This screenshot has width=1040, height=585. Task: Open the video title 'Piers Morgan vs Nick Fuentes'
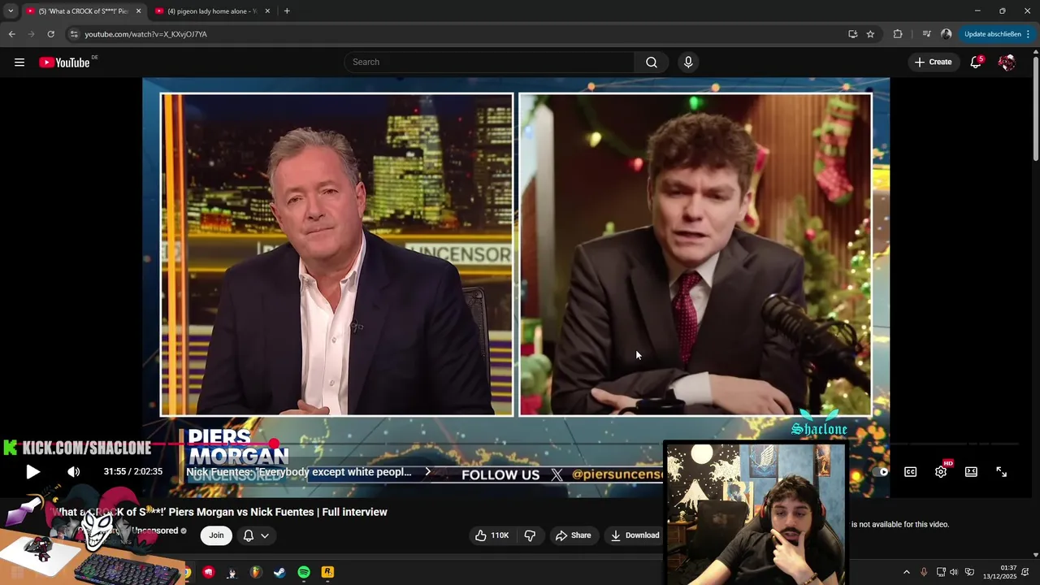coord(220,512)
